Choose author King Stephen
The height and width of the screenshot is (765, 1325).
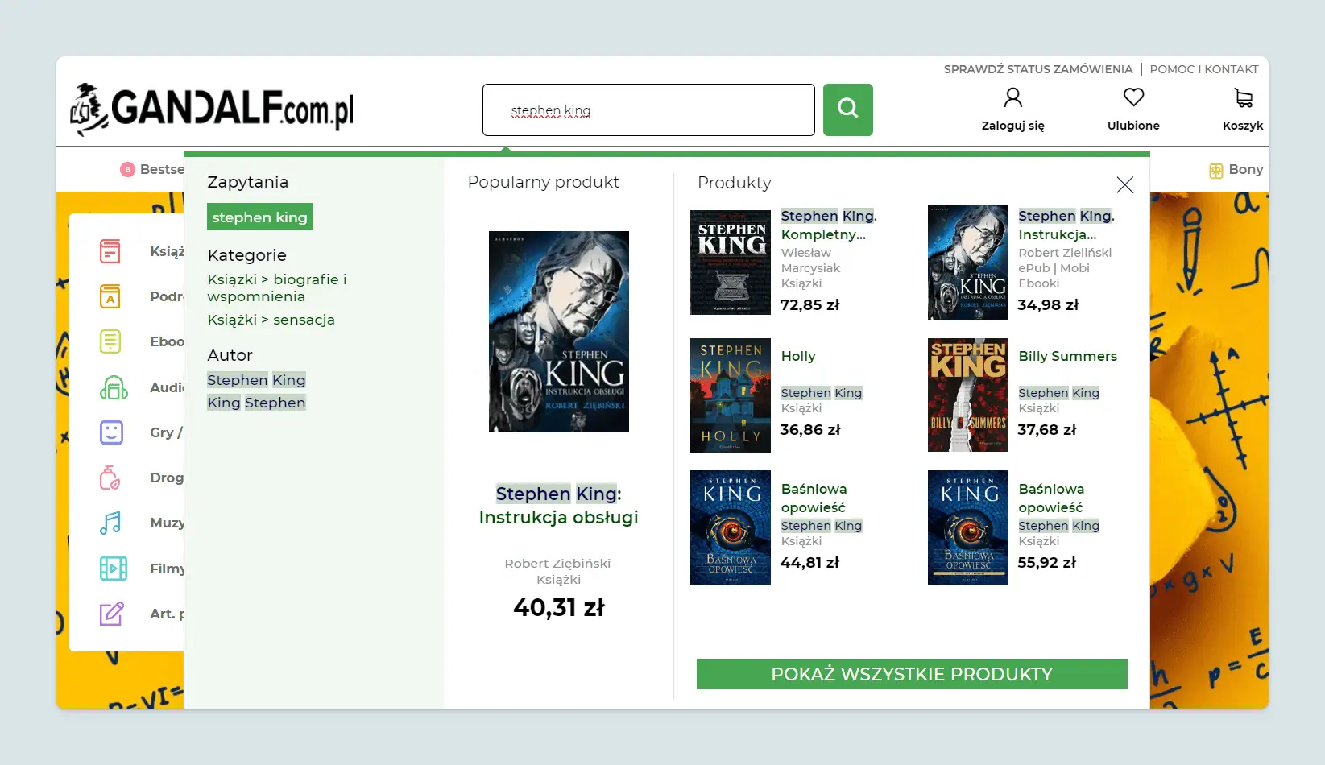[x=256, y=403]
